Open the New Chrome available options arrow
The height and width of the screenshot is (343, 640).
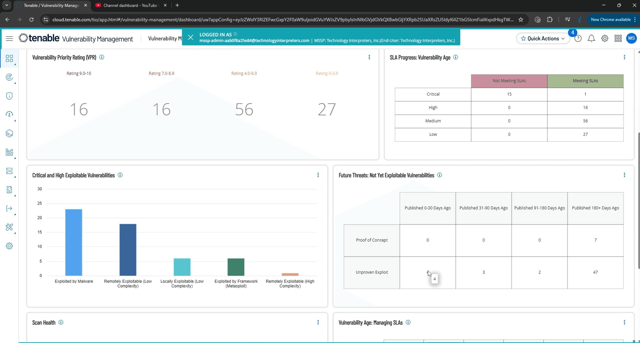[635, 19]
